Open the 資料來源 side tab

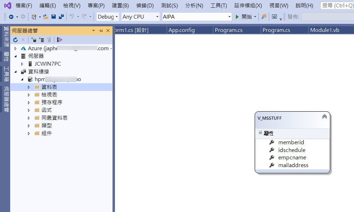[x=6, y=37]
